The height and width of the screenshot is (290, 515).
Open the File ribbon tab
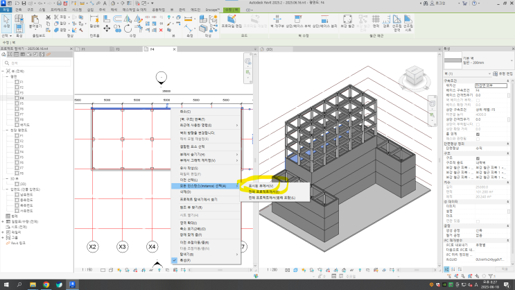(x=6, y=10)
